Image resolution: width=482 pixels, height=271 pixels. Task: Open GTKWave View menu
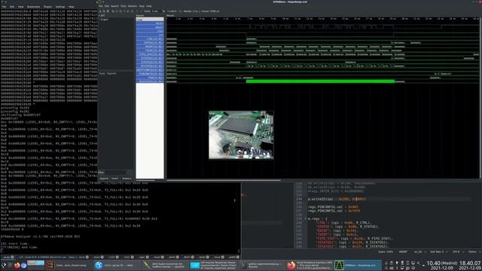click(142, 6)
